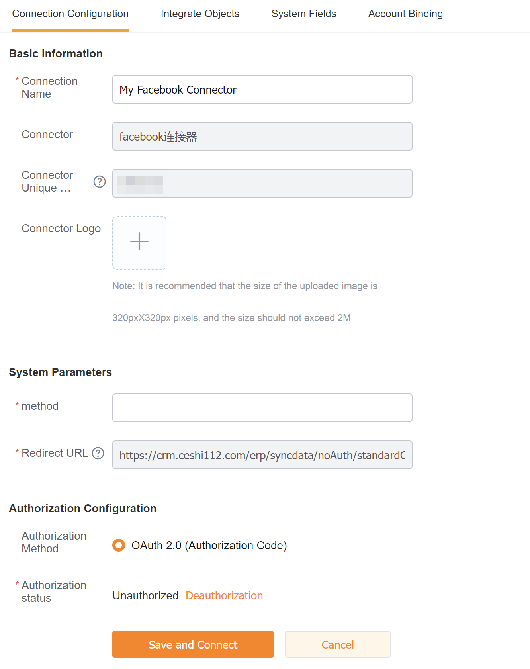The image size is (530, 669).
Task: Switch to the Integrate Objects tab
Action: click(200, 14)
